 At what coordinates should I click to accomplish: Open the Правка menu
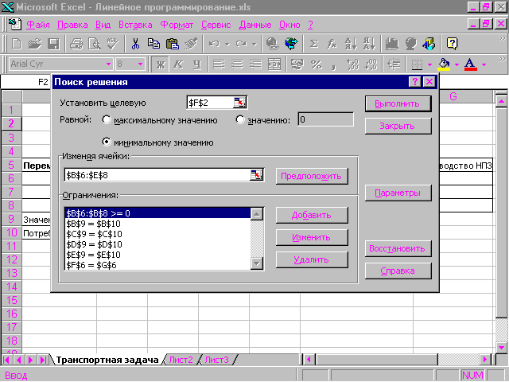tap(72, 25)
